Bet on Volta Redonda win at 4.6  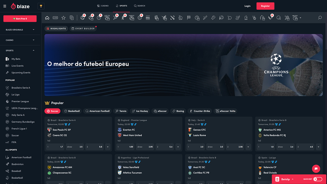305,147
